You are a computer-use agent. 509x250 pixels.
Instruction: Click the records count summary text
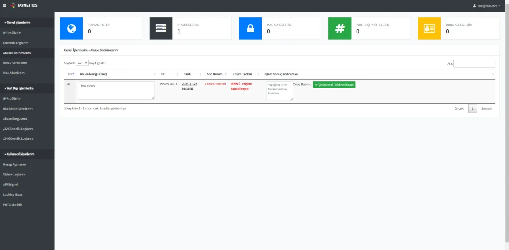click(x=95, y=108)
